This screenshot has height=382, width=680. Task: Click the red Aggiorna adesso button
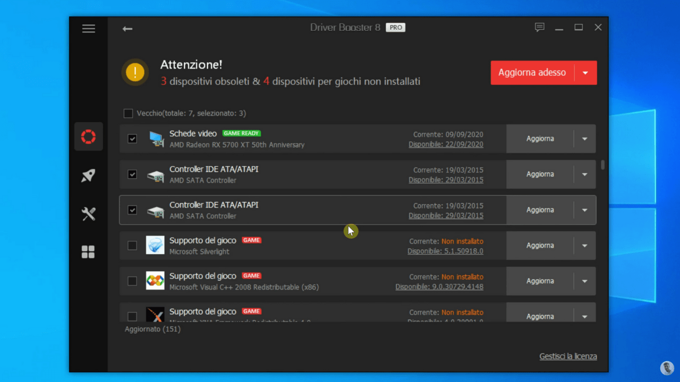pos(532,73)
